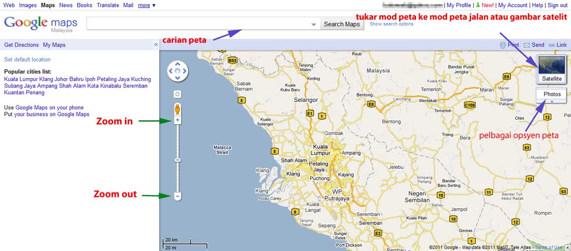
Task: Click the E2 highway shield near Seremban
Action: point(378,233)
